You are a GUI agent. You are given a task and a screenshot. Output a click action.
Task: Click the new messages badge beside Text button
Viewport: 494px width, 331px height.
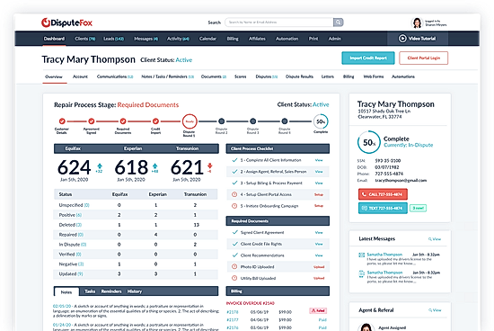pos(418,208)
